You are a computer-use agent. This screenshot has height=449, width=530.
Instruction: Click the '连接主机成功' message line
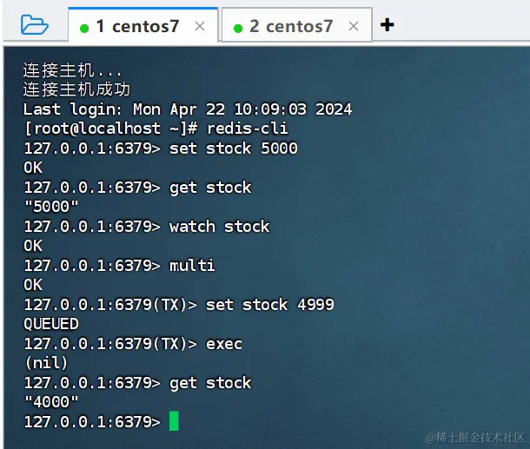(x=76, y=89)
